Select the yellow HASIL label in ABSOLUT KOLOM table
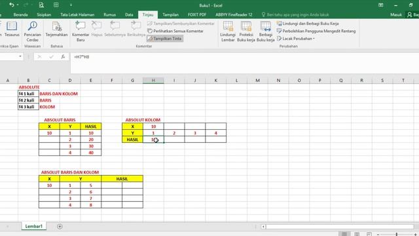 click(132, 140)
